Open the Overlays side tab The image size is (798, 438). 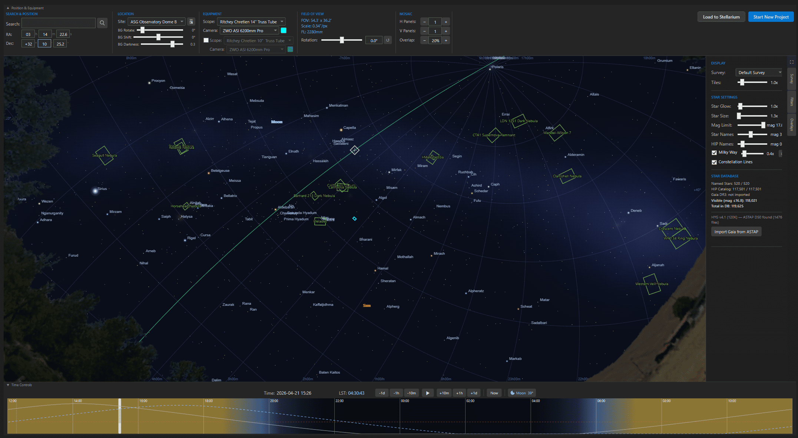point(791,124)
